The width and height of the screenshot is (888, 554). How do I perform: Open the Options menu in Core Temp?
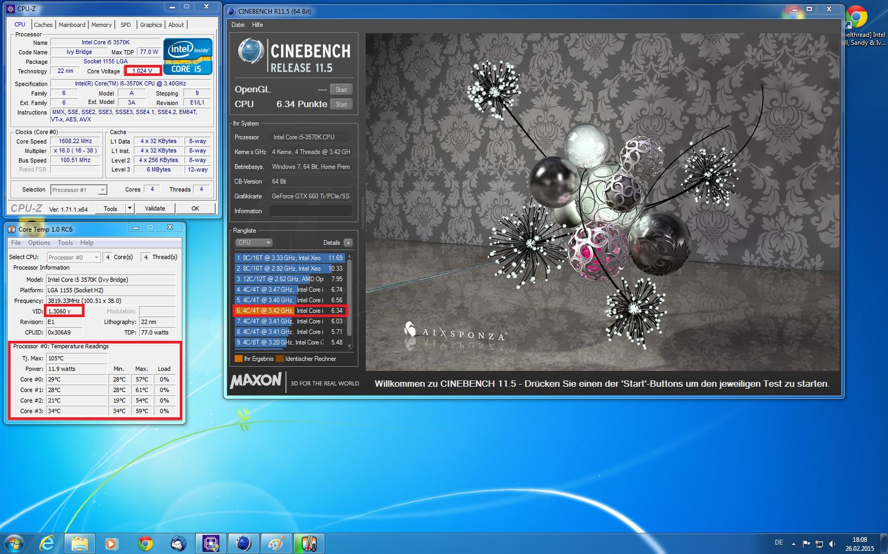click(39, 243)
